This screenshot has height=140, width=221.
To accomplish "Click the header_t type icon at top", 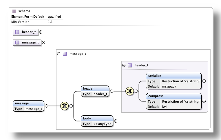I will tap(17, 32).
